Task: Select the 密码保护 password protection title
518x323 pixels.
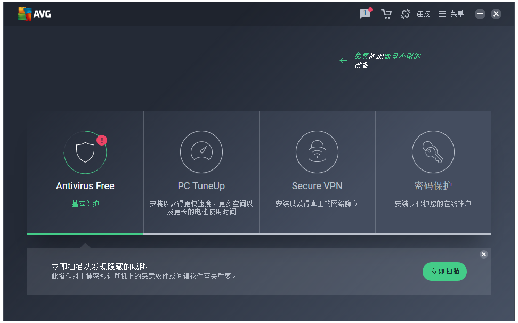Action: point(433,185)
